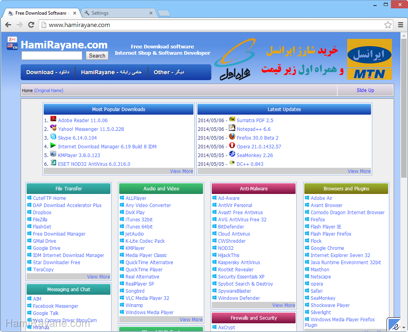Click the SeaMonkey icon in Latest Updates
Screen dimensions: 408x332
[x=232, y=154]
